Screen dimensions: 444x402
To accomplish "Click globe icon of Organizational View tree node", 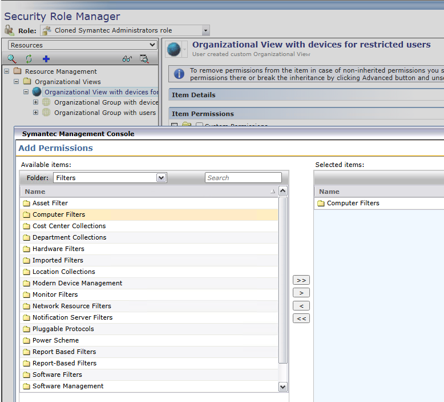I will tap(37, 92).
